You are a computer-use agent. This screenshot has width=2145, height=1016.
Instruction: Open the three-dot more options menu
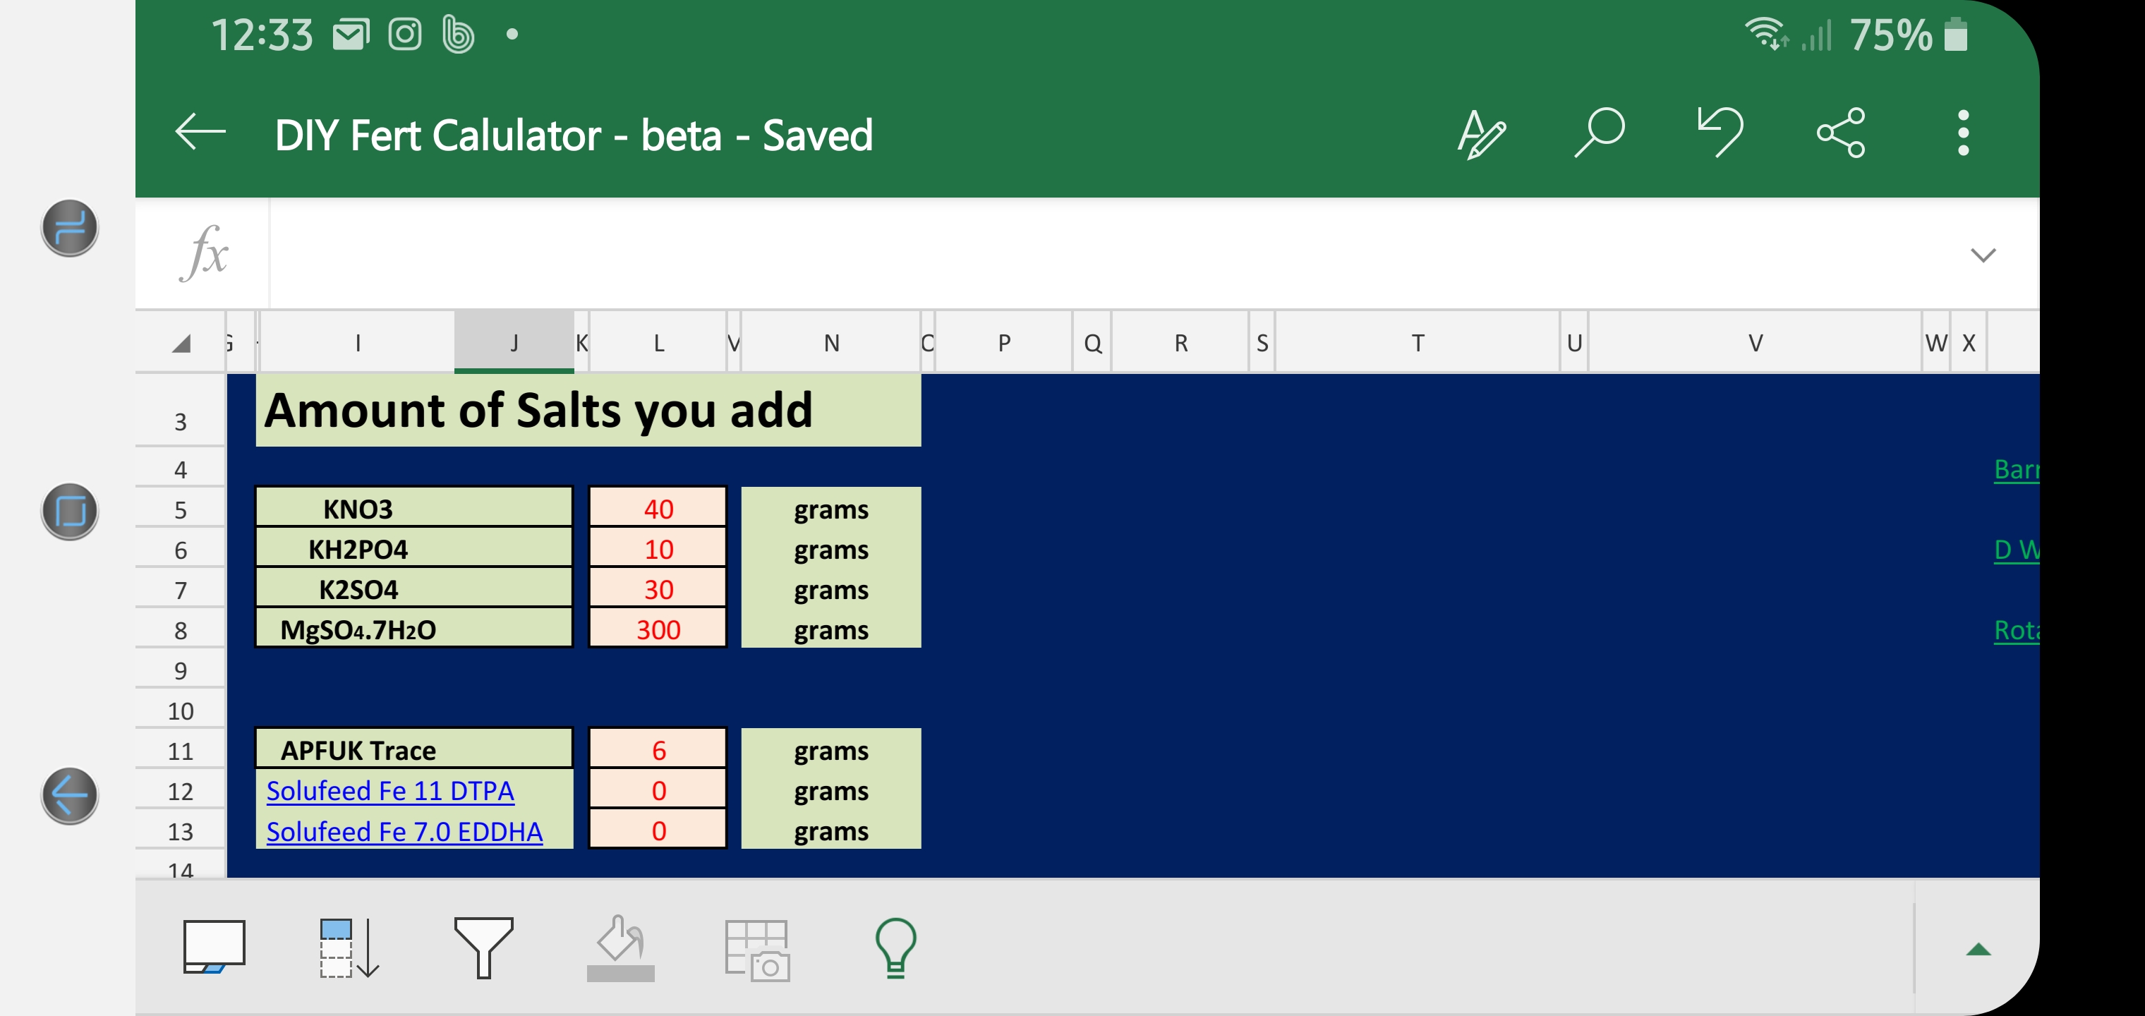(x=1963, y=133)
